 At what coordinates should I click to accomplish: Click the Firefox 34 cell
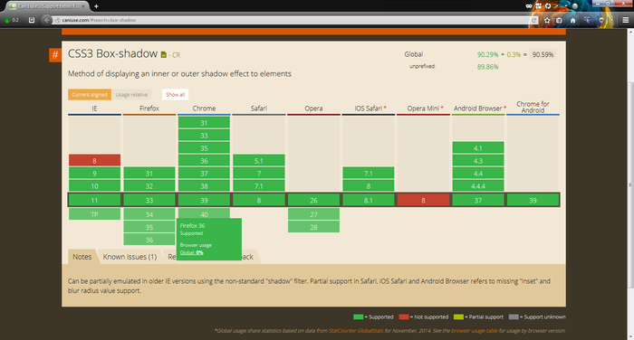click(x=149, y=214)
